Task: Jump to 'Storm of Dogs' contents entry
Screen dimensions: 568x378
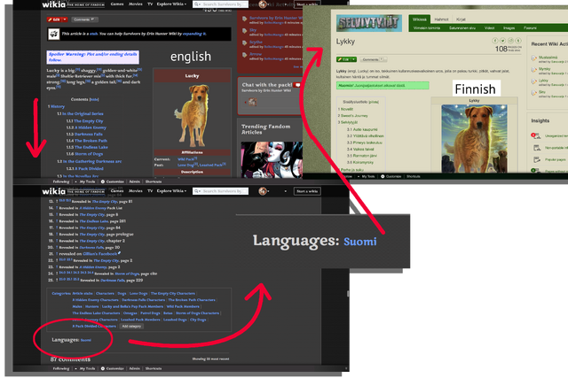Action: point(89,153)
